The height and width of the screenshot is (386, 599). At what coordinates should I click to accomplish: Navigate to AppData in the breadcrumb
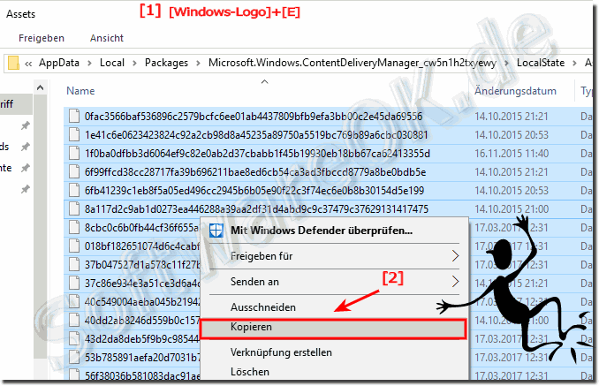(x=59, y=63)
